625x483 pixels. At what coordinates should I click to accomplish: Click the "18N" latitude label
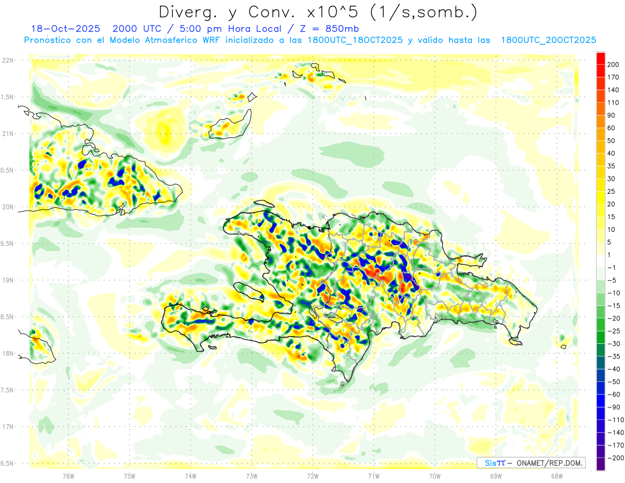tap(8, 353)
